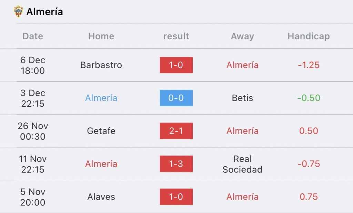Open the Barbastro 1-0 result badge

pyautogui.click(x=176, y=65)
